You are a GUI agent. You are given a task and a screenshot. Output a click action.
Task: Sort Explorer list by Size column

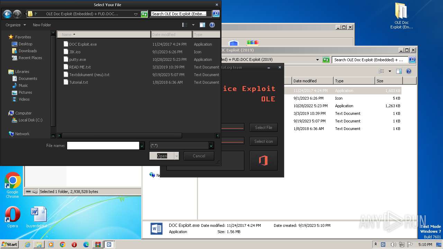coord(389,81)
